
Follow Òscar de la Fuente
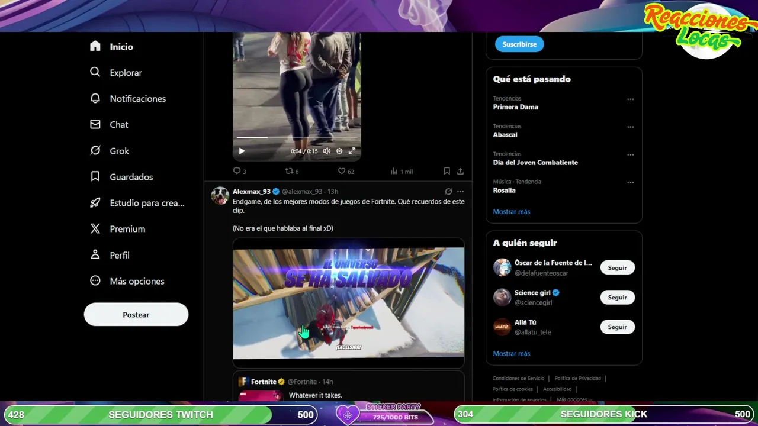click(617, 267)
